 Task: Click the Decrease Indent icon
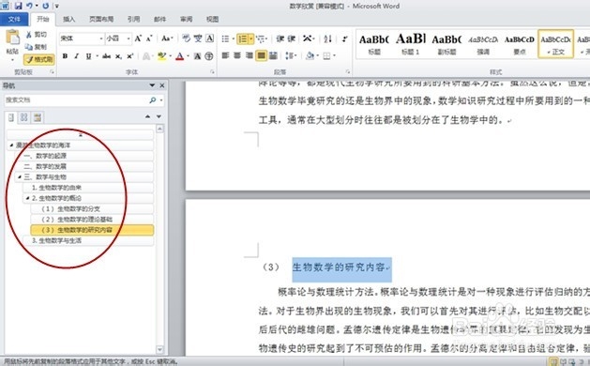tap(280, 38)
